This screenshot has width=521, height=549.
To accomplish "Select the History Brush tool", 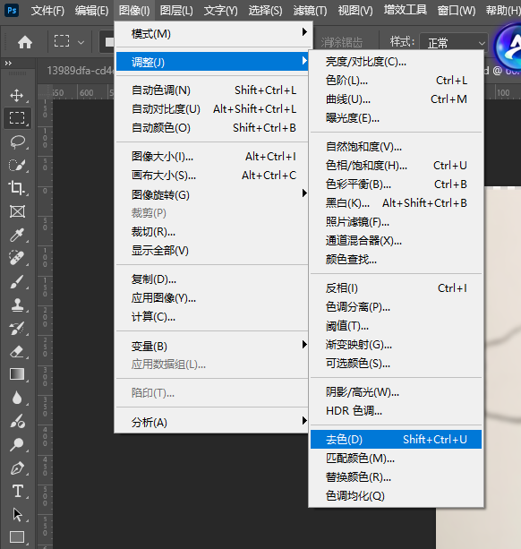I will [x=17, y=328].
